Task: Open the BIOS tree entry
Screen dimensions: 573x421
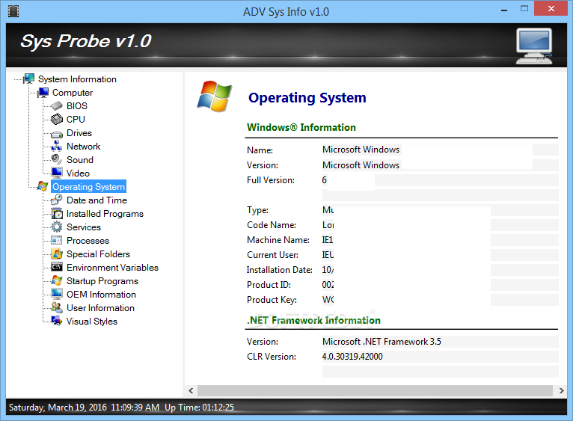Action: [77, 106]
